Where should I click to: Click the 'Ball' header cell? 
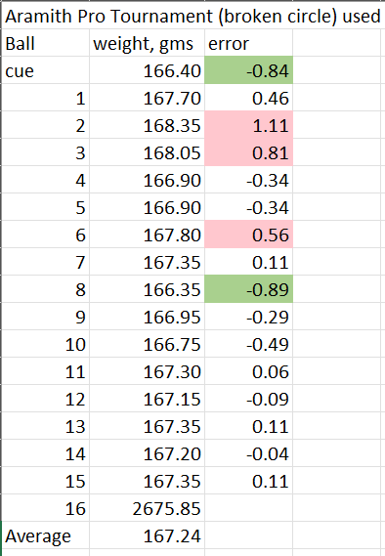pyautogui.click(x=45, y=43)
